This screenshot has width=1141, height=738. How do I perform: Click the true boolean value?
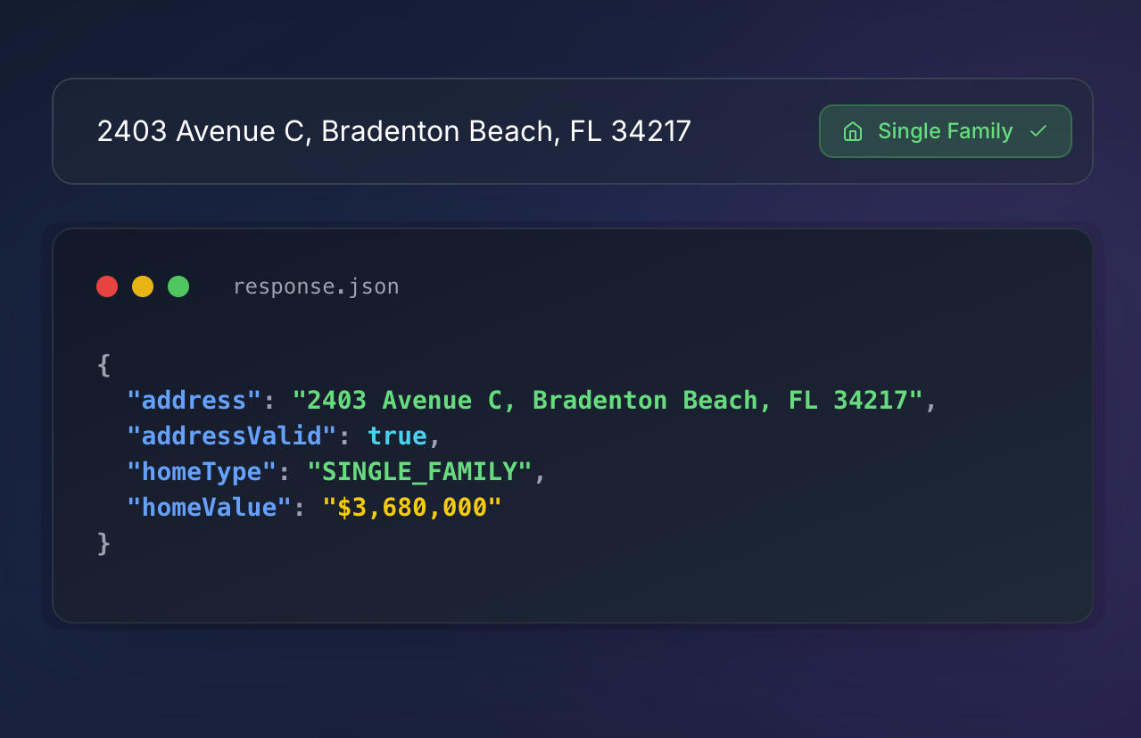tap(398, 435)
